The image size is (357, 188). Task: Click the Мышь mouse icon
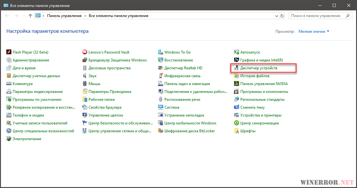pyautogui.click(x=85, y=84)
